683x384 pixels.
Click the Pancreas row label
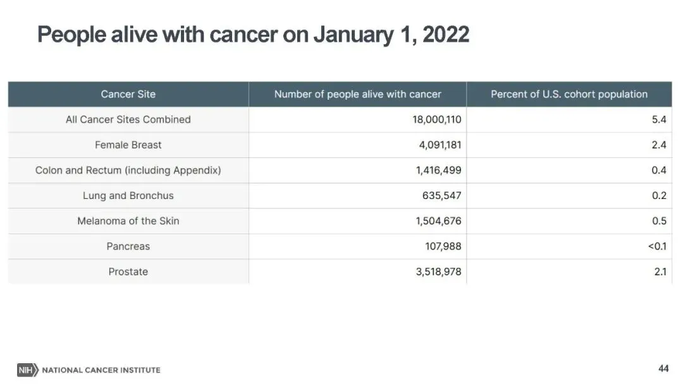tap(128, 246)
